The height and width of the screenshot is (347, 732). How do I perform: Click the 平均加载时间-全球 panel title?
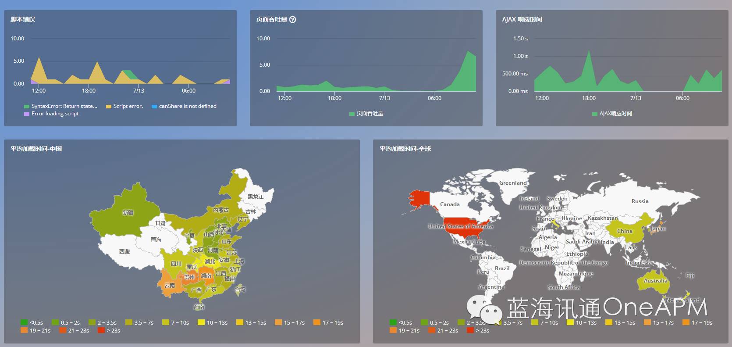[405, 149]
